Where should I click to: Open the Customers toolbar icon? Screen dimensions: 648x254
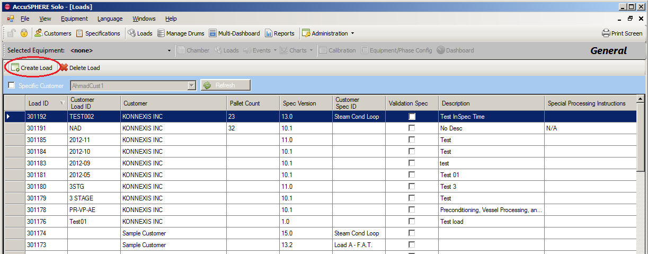39,33
